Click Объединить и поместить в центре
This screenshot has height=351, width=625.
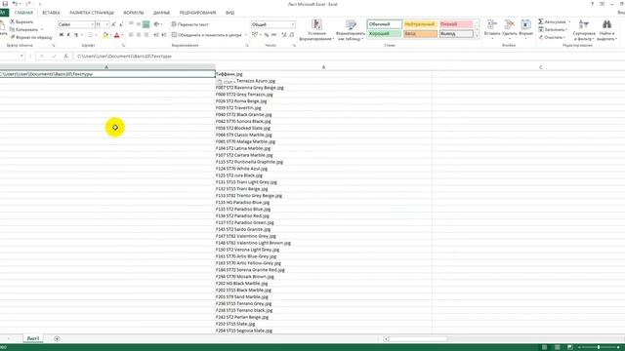point(206,35)
